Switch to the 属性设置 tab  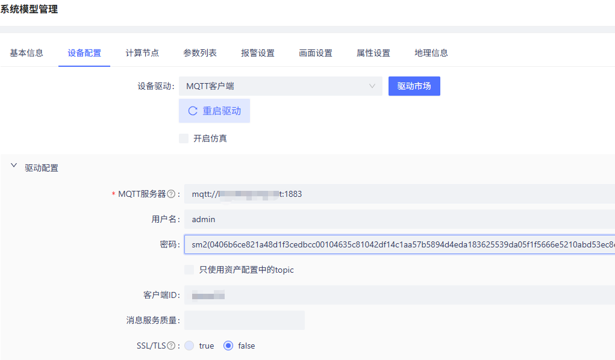pyautogui.click(x=373, y=53)
